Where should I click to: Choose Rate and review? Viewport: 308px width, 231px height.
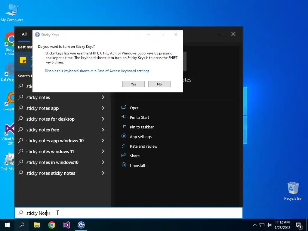point(143,146)
